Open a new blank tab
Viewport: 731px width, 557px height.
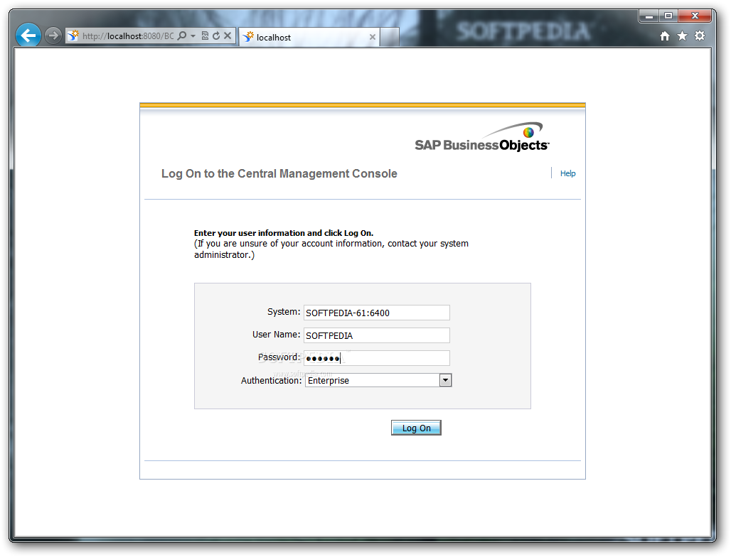point(389,37)
